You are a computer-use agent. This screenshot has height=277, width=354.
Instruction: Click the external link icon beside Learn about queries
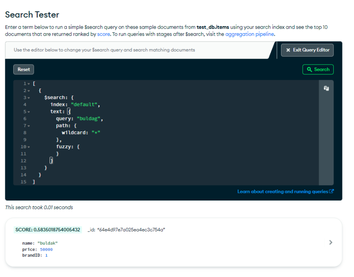331,192
